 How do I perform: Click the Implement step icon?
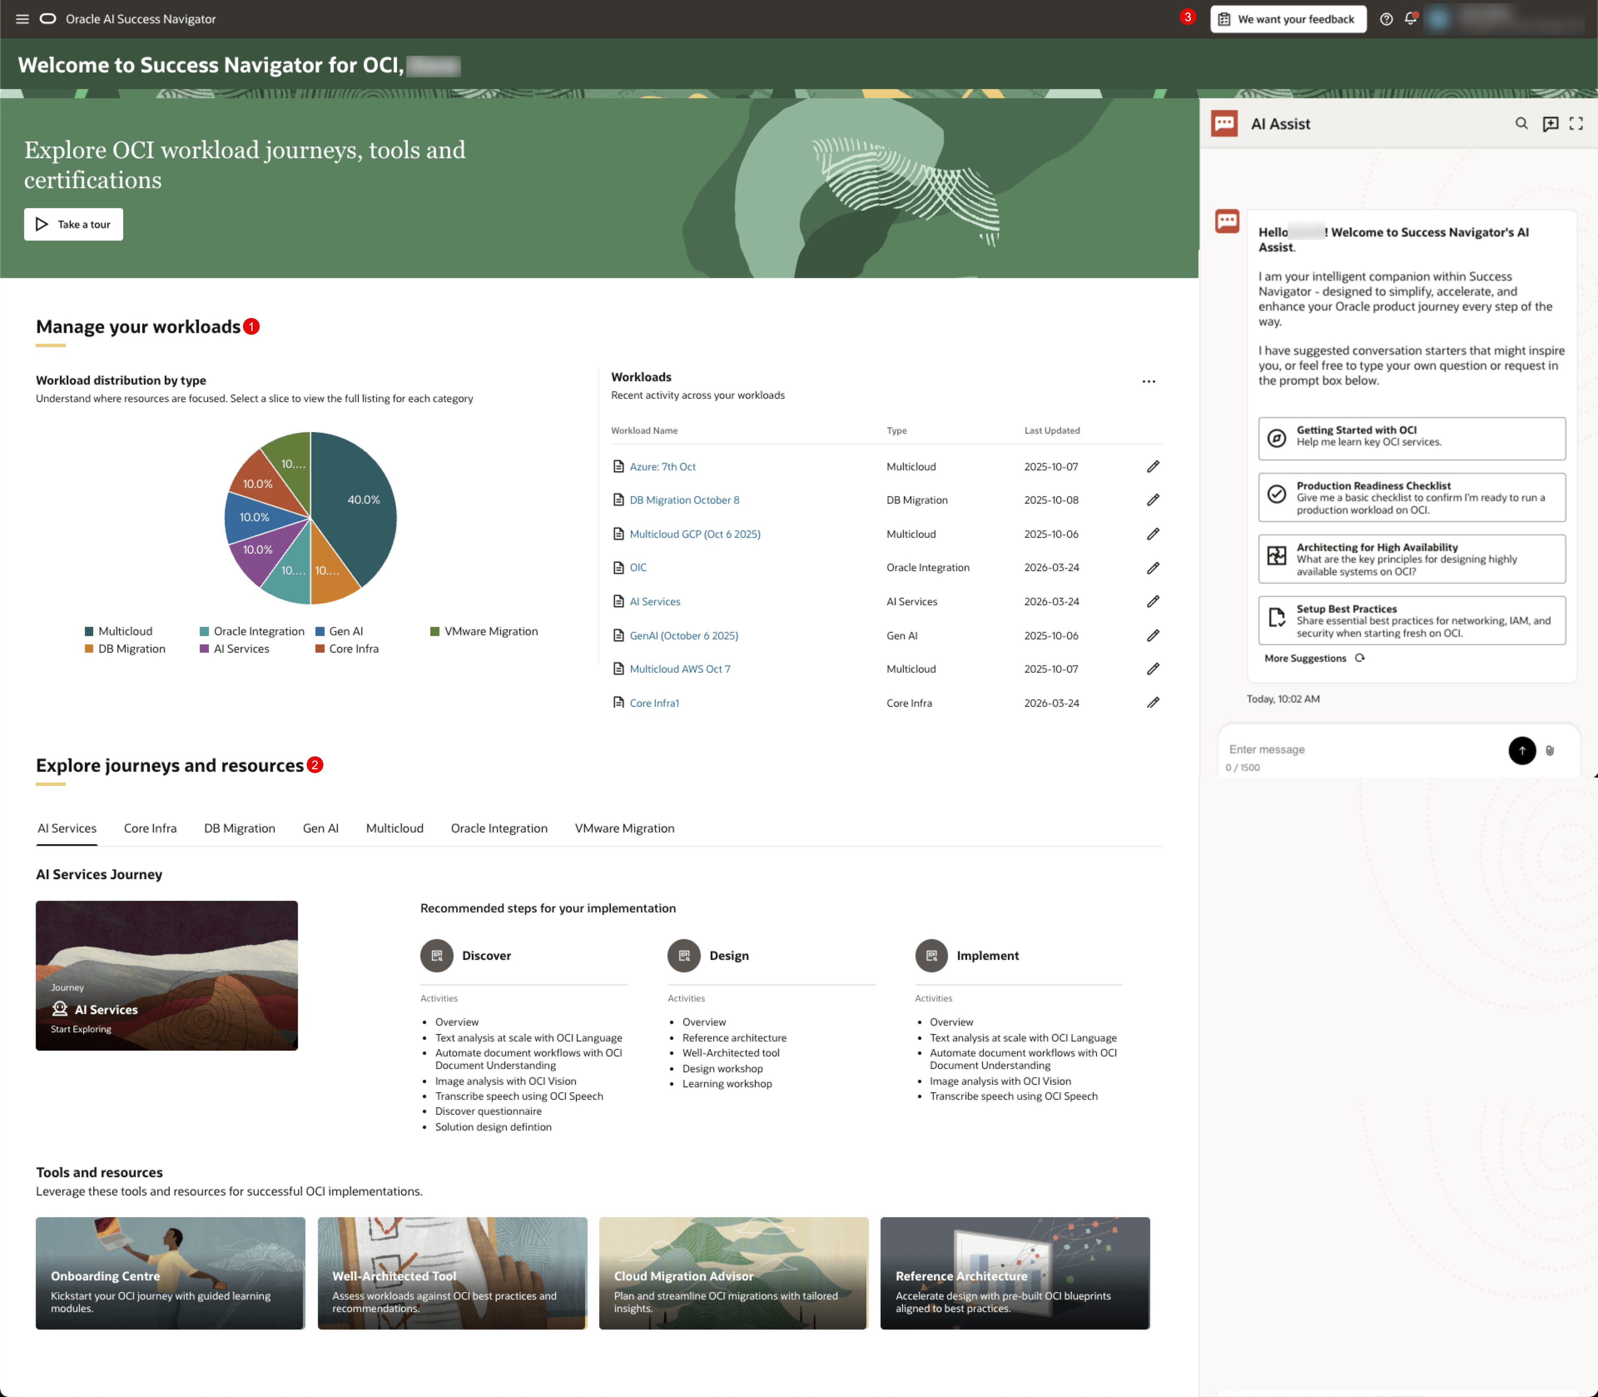(x=931, y=955)
